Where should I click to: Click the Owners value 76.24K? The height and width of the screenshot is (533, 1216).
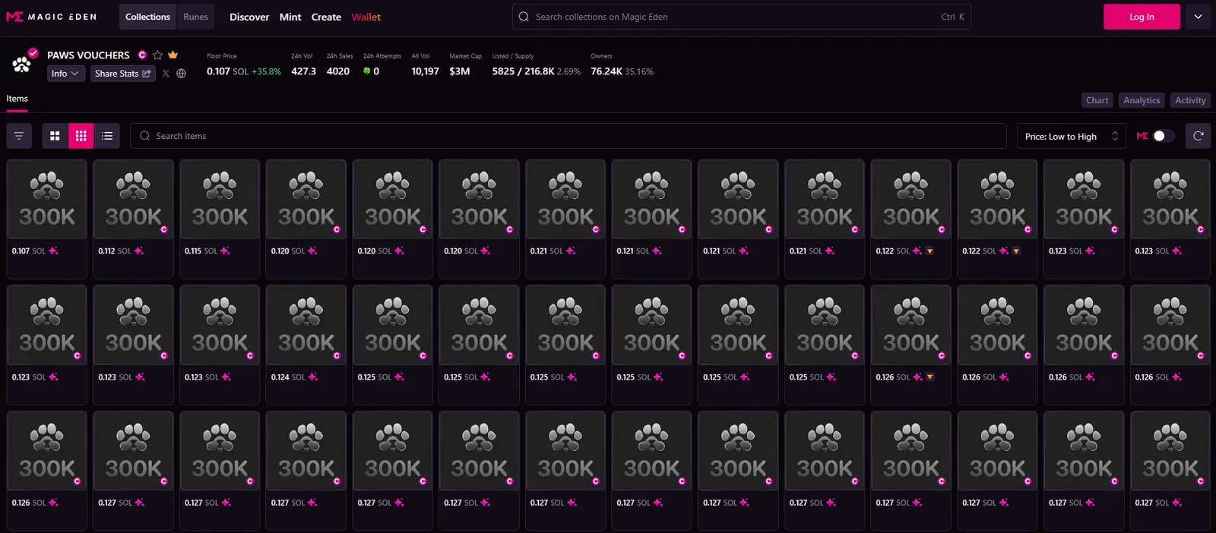point(606,71)
